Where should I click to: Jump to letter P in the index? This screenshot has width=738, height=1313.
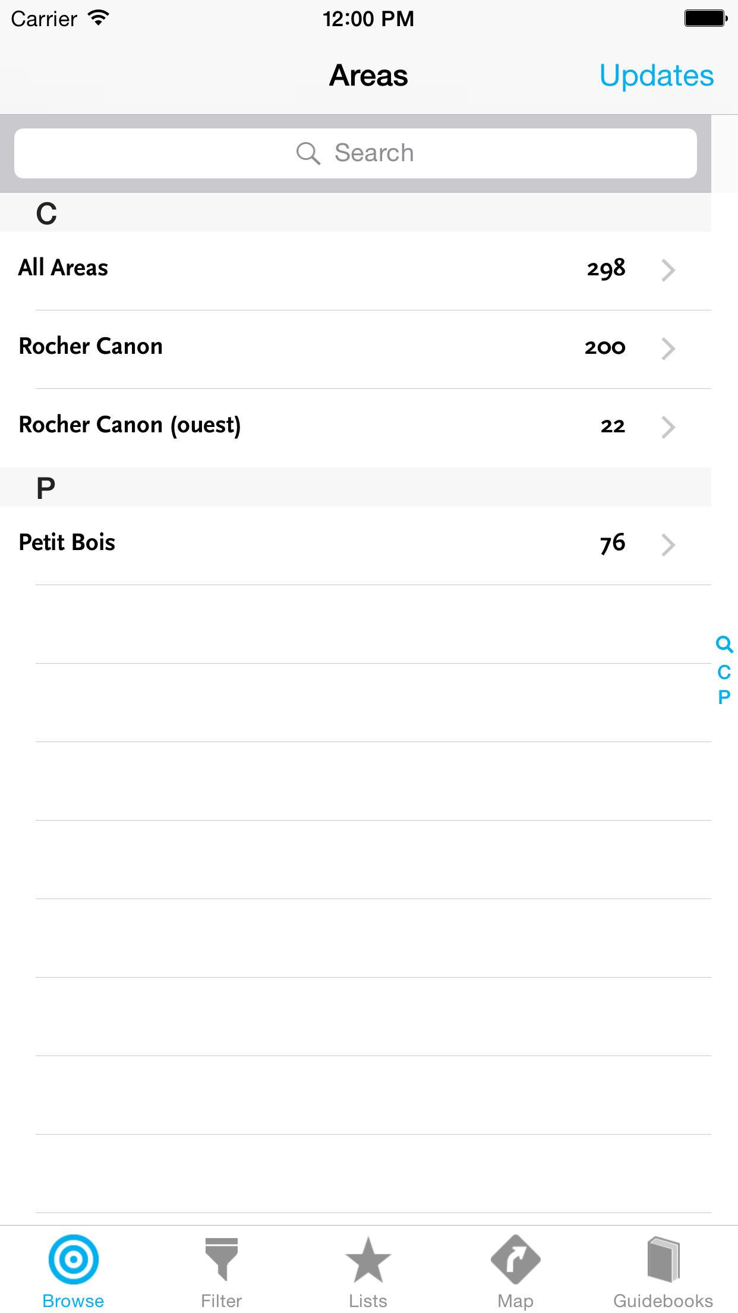click(724, 697)
